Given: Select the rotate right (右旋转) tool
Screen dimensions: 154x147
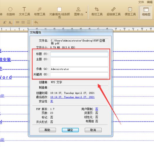Looking at the screenshot, I should click(11, 11).
